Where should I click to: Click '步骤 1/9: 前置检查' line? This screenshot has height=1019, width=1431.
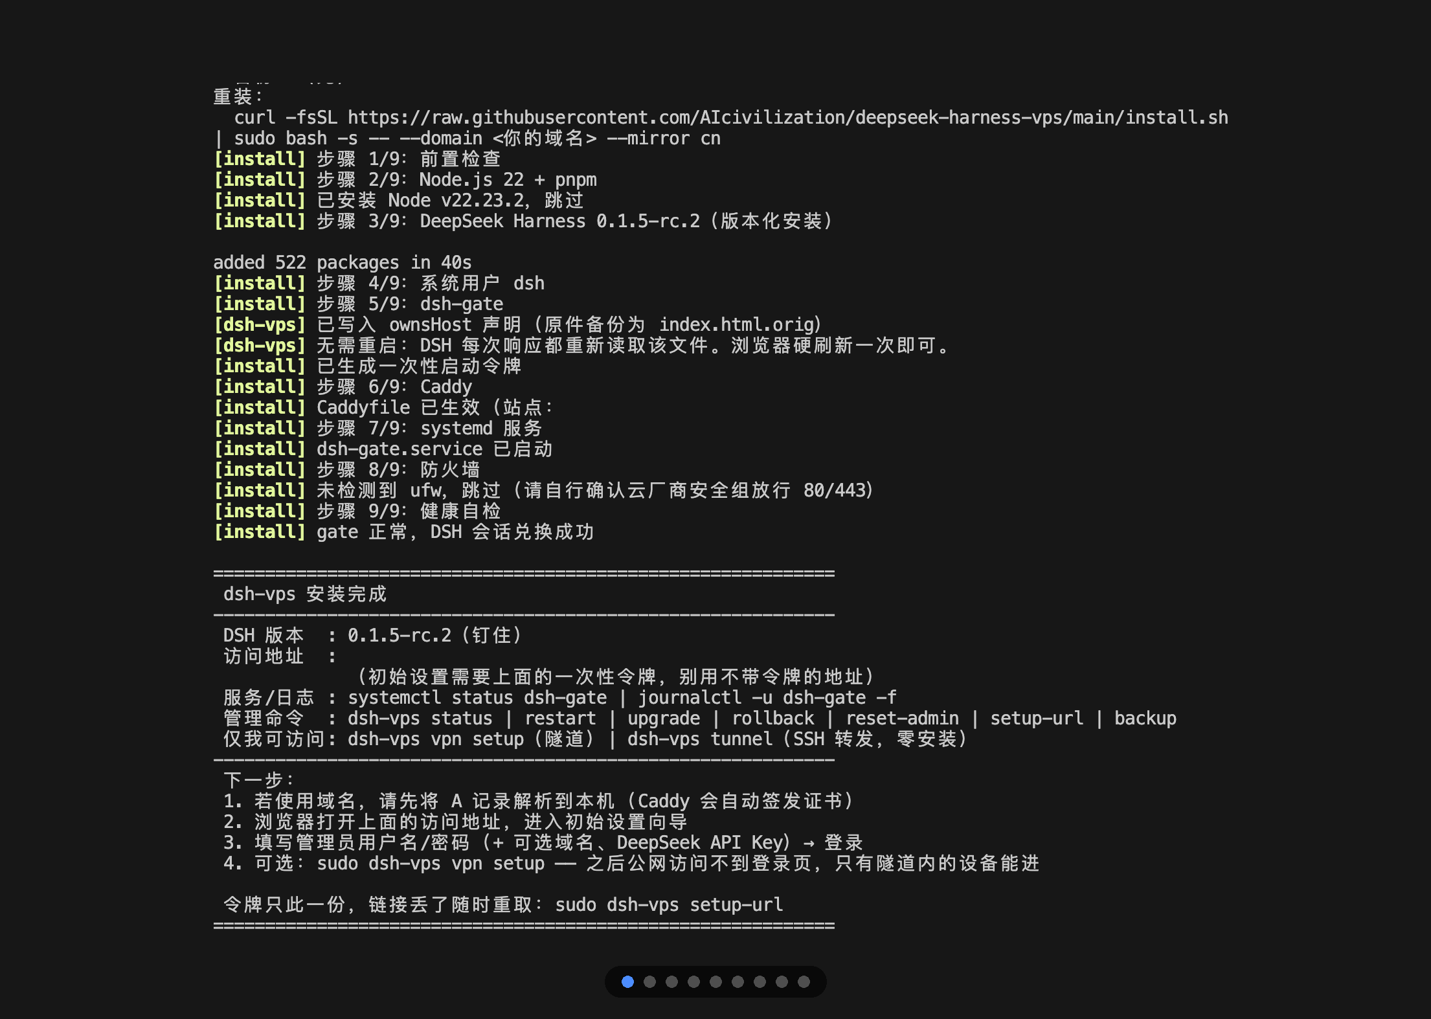tap(357, 159)
